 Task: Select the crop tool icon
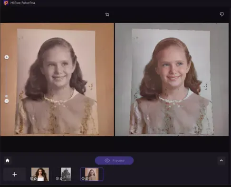click(x=107, y=15)
